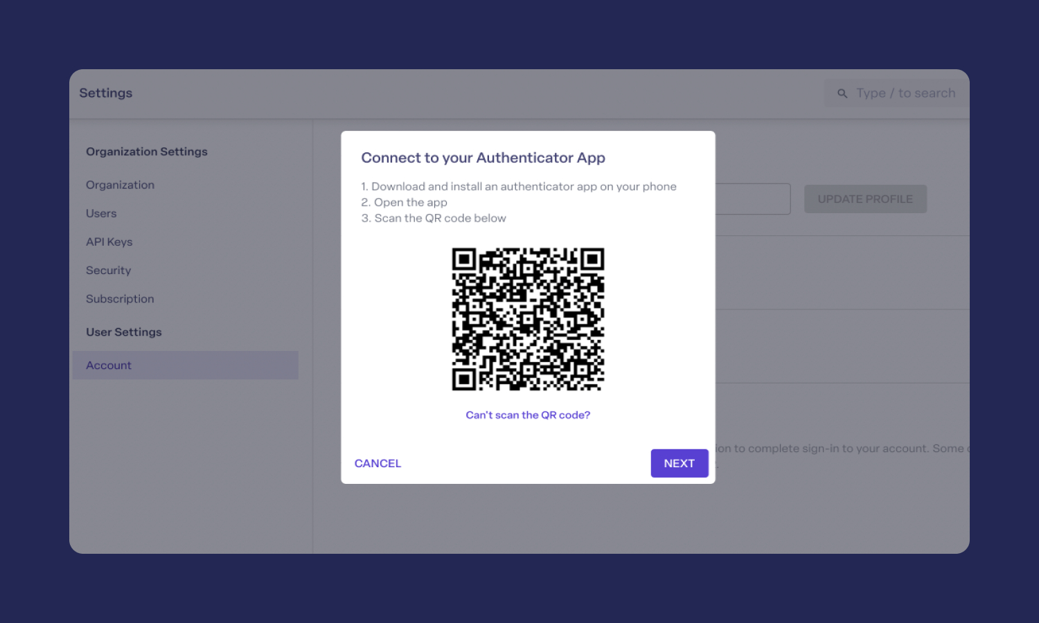The height and width of the screenshot is (623, 1039).
Task: Click the Organization Settings heading
Action: pos(147,152)
